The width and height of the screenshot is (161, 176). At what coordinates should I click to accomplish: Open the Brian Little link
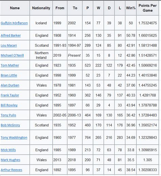click(x=9, y=75)
